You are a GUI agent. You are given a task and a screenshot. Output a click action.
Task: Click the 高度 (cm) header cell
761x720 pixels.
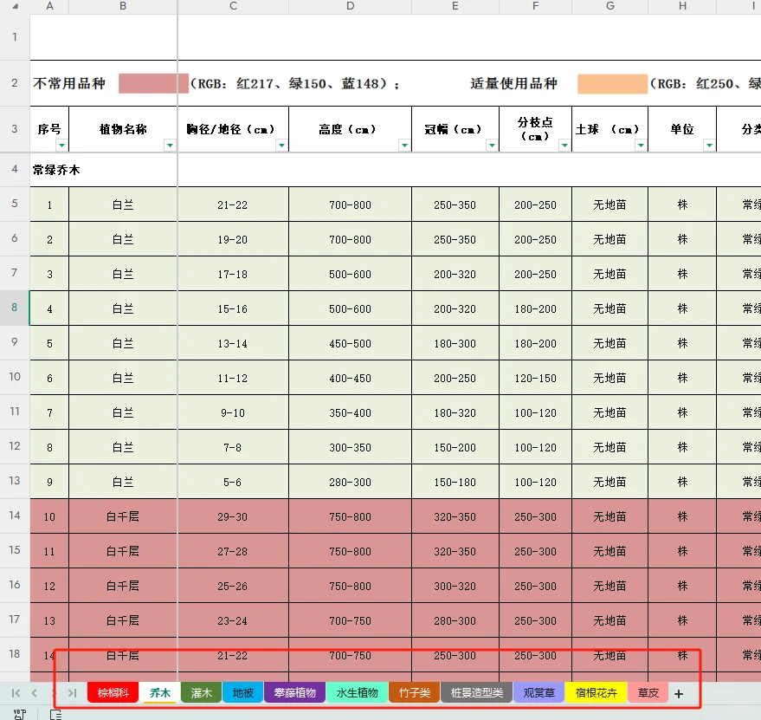pos(350,129)
